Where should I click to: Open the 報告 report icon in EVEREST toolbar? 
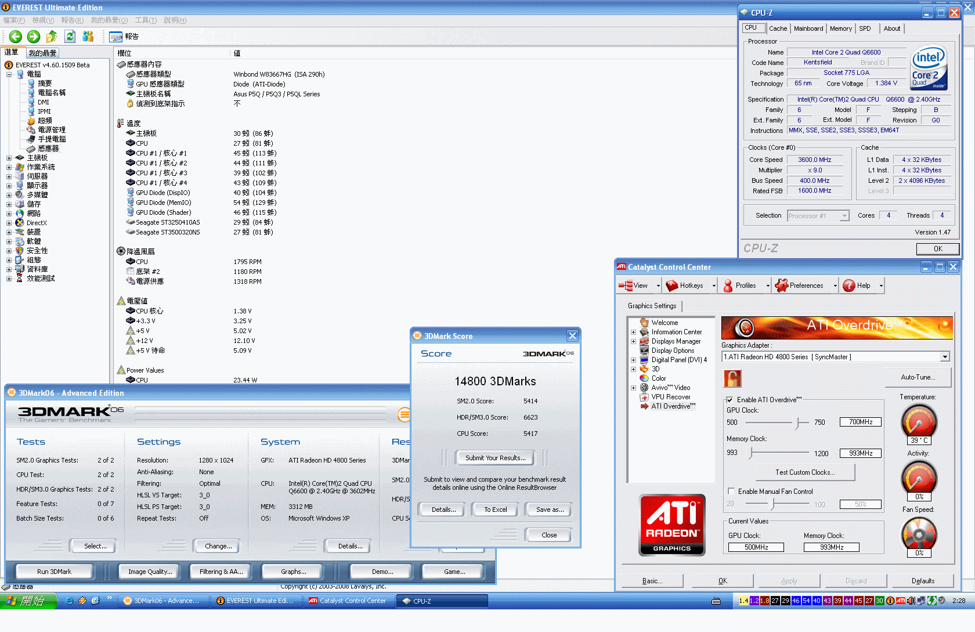(116, 37)
